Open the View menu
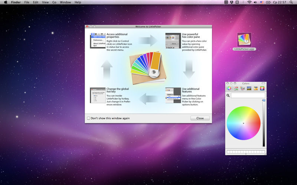This screenshot has width=297, height=185. (x=45, y=2)
